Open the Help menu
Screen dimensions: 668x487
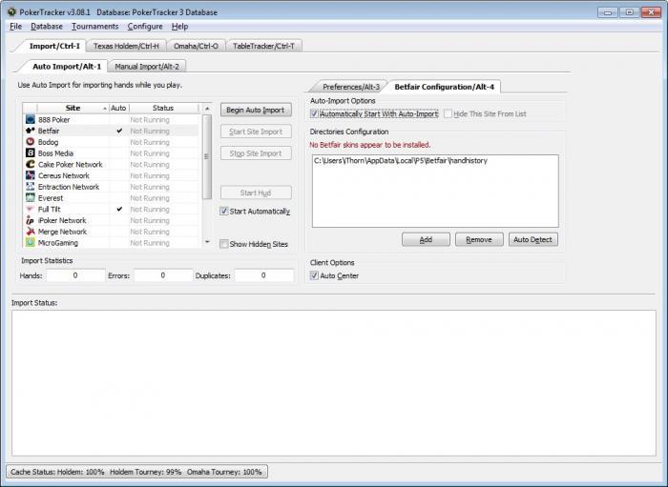(179, 27)
